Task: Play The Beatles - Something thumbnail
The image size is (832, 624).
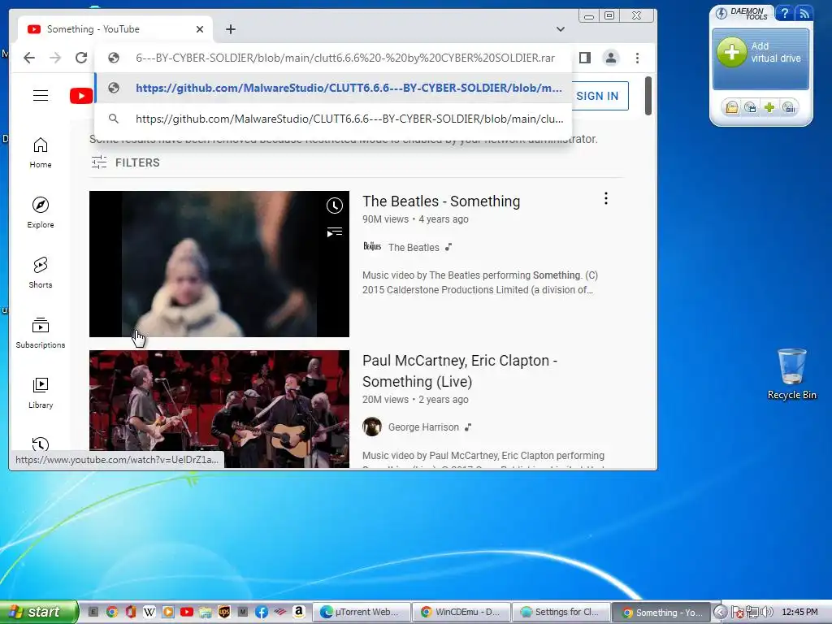Action: coord(219,264)
